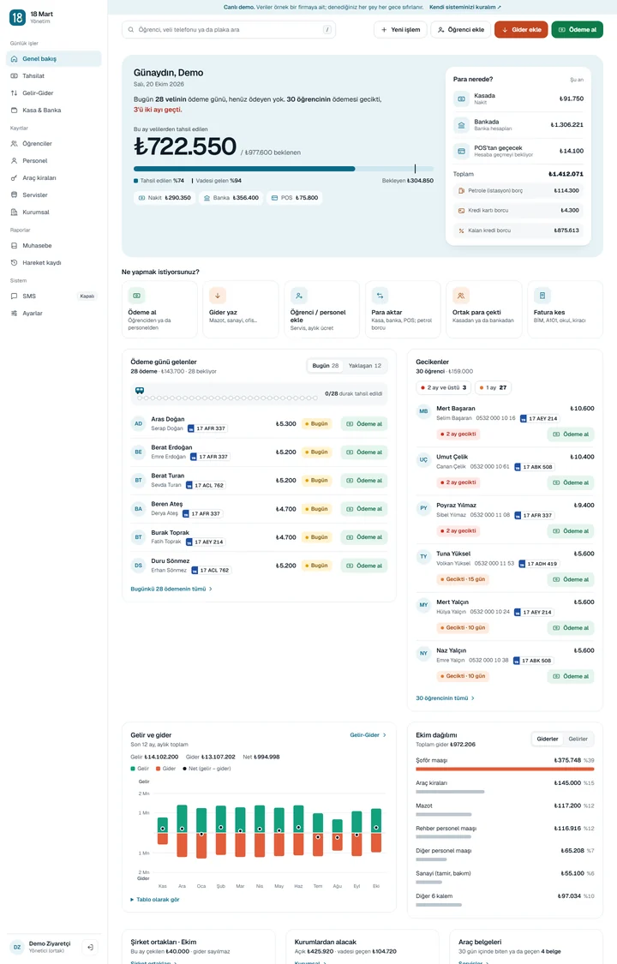Open Bugünkü 28 ödemenin tümü link
This screenshot has width=617, height=964.
(x=171, y=589)
